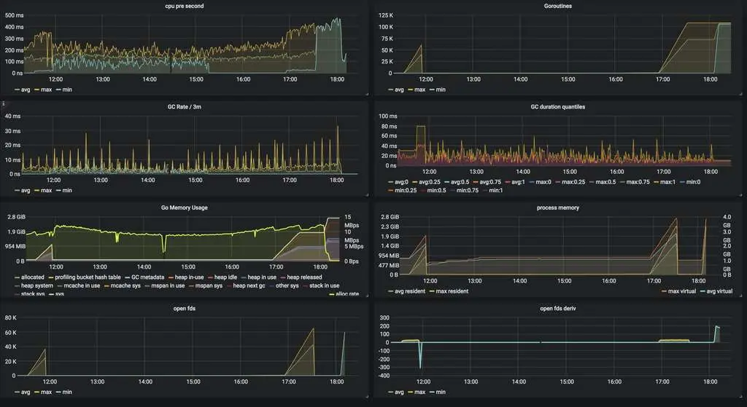Click the min color swatch in open fds legend
The height and width of the screenshot is (407, 747).
pyautogui.click(x=58, y=392)
